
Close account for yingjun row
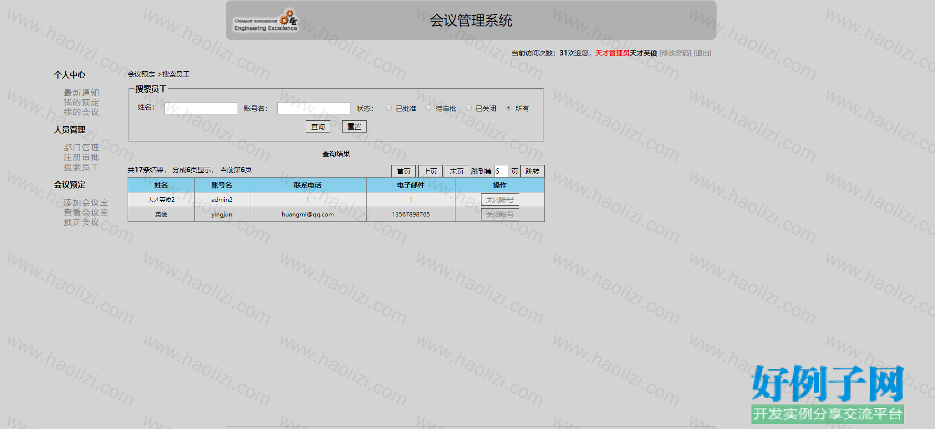pyautogui.click(x=500, y=214)
